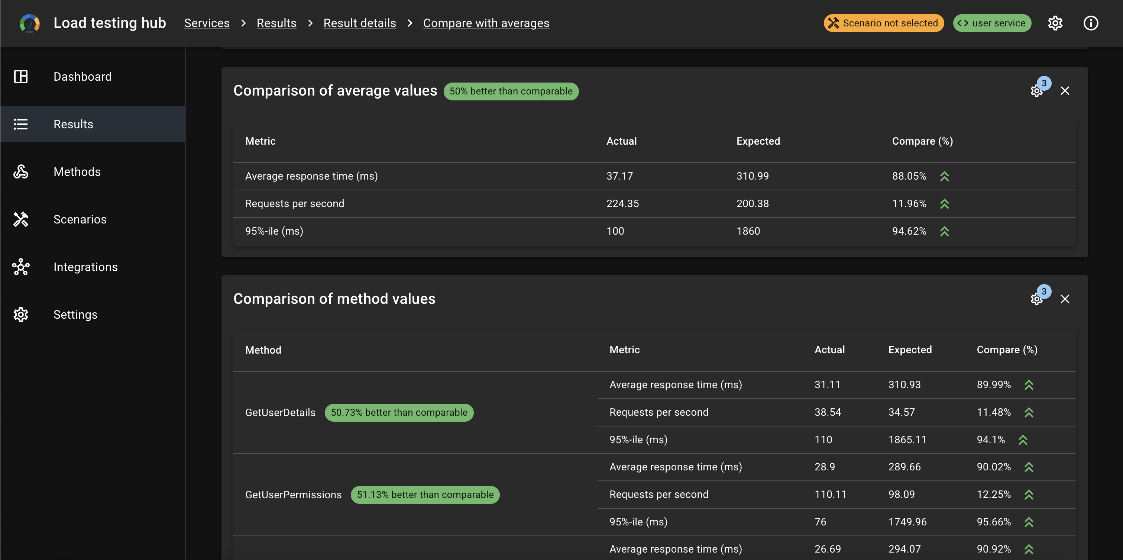Screen dimensions: 1123x560
Task: Open the Integrations hub icon
Action: [21, 267]
